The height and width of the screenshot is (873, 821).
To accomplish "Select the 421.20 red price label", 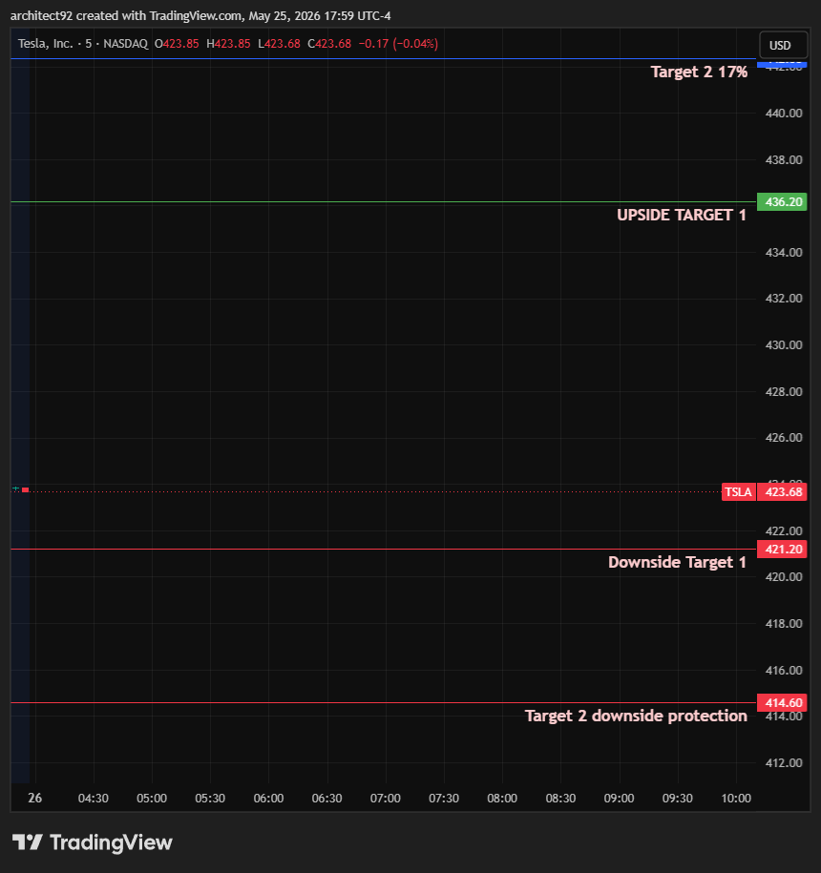I will point(782,549).
